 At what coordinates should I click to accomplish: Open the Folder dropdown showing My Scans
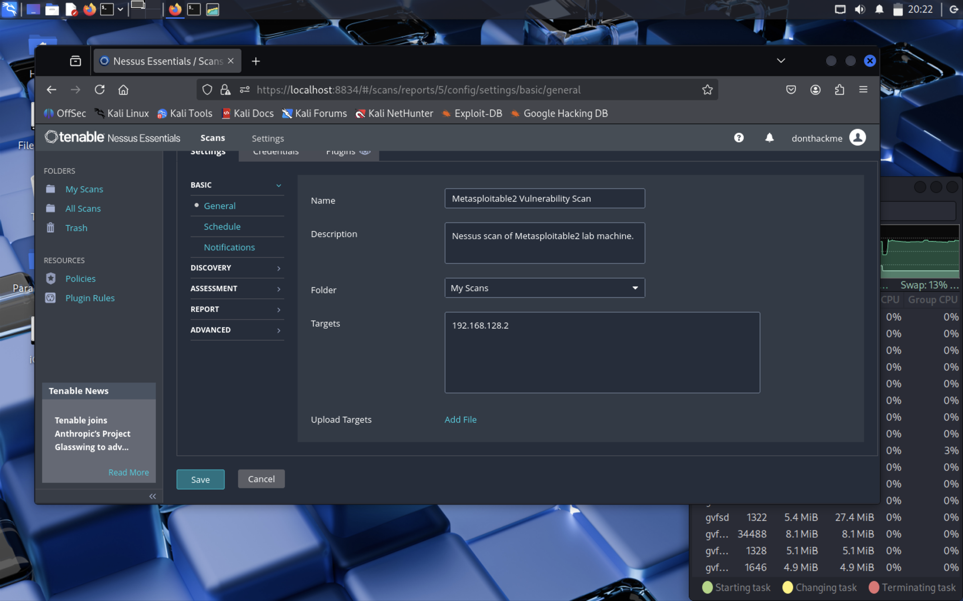pyautogui.click(x=544, y=288)
